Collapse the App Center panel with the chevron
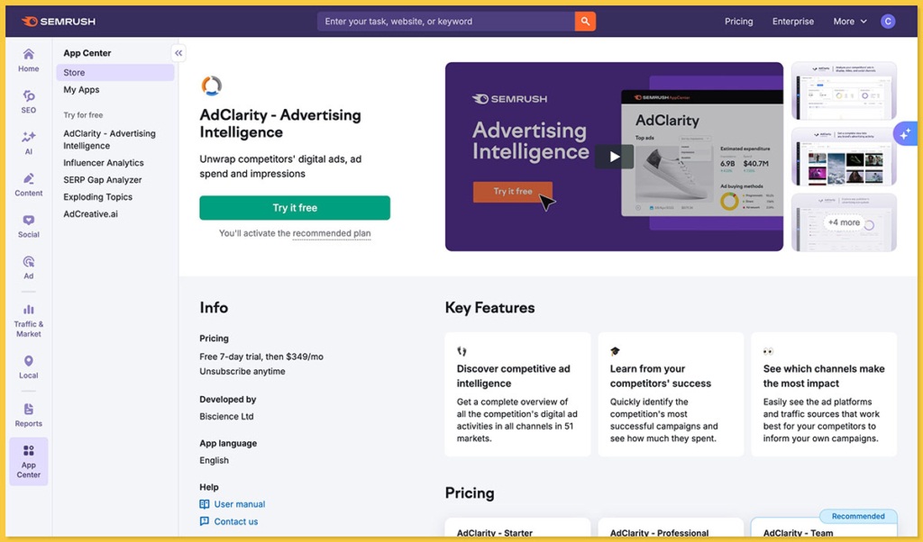 tap(178, 52)
